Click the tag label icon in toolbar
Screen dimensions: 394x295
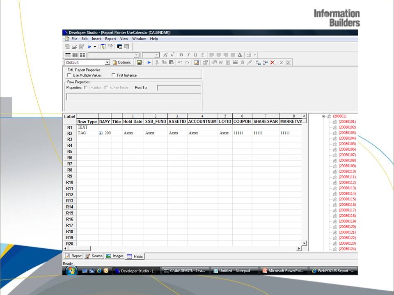pyautogui.click(x=213, y=62)
